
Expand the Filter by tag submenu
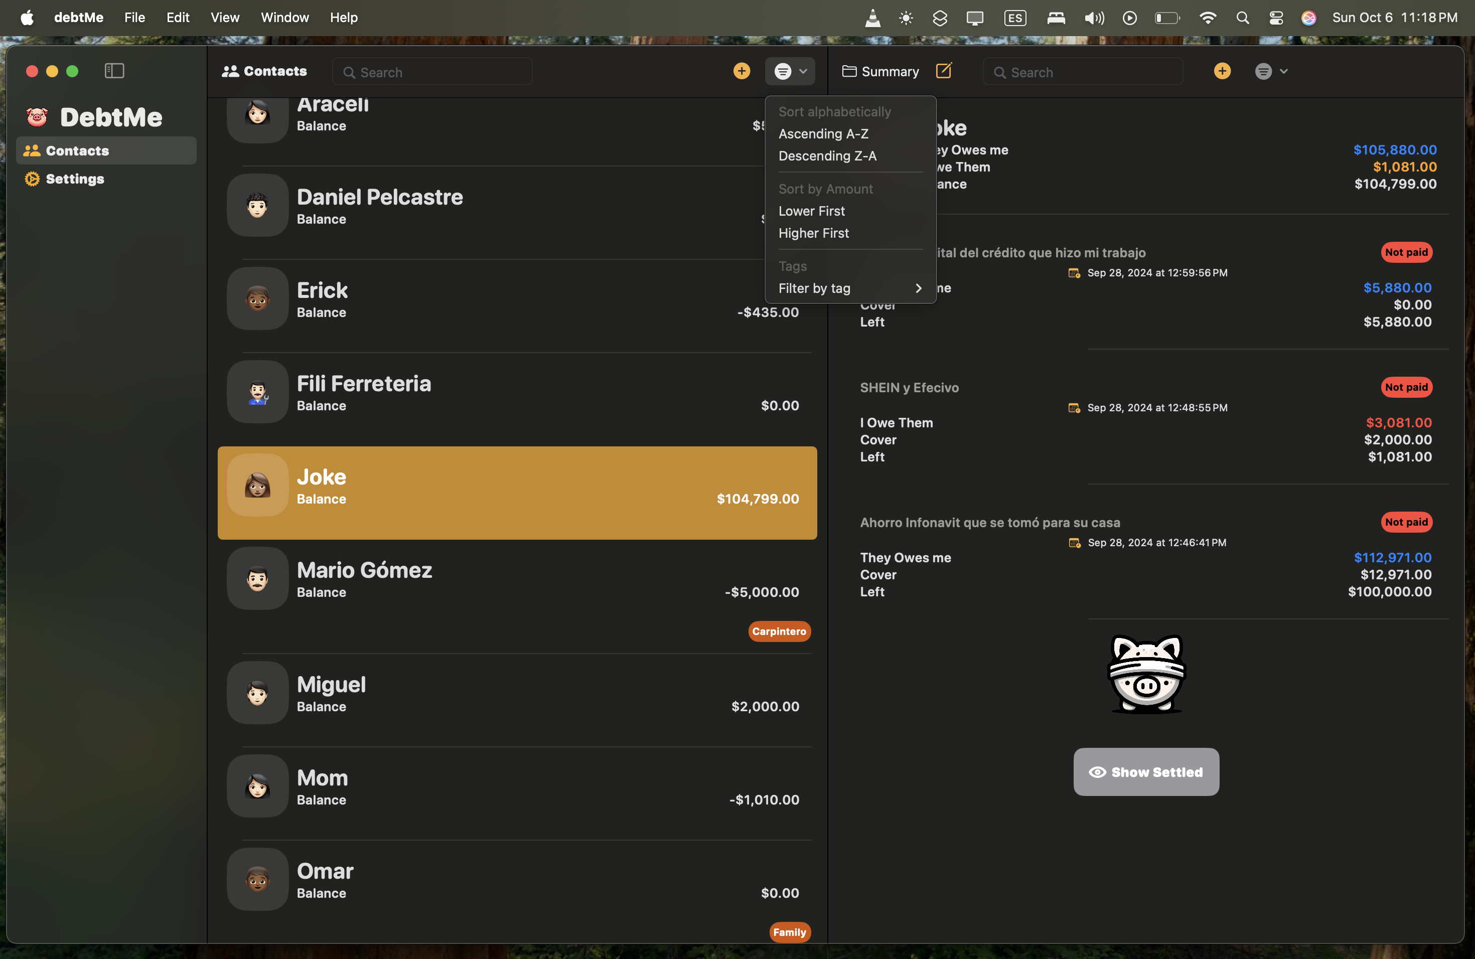pos(850,288)
